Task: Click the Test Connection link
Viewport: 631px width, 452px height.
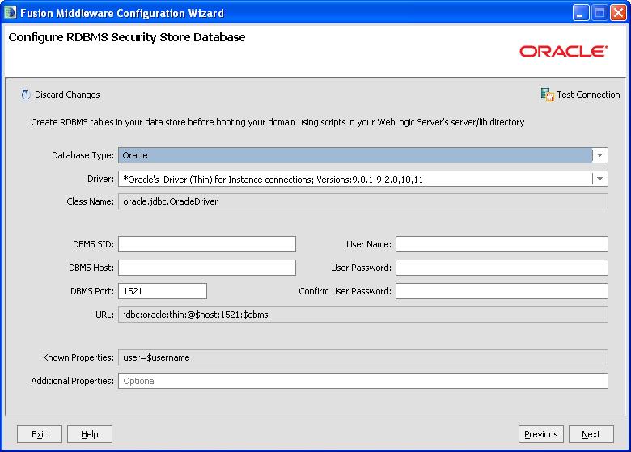Action: click(x=588, y=95)
